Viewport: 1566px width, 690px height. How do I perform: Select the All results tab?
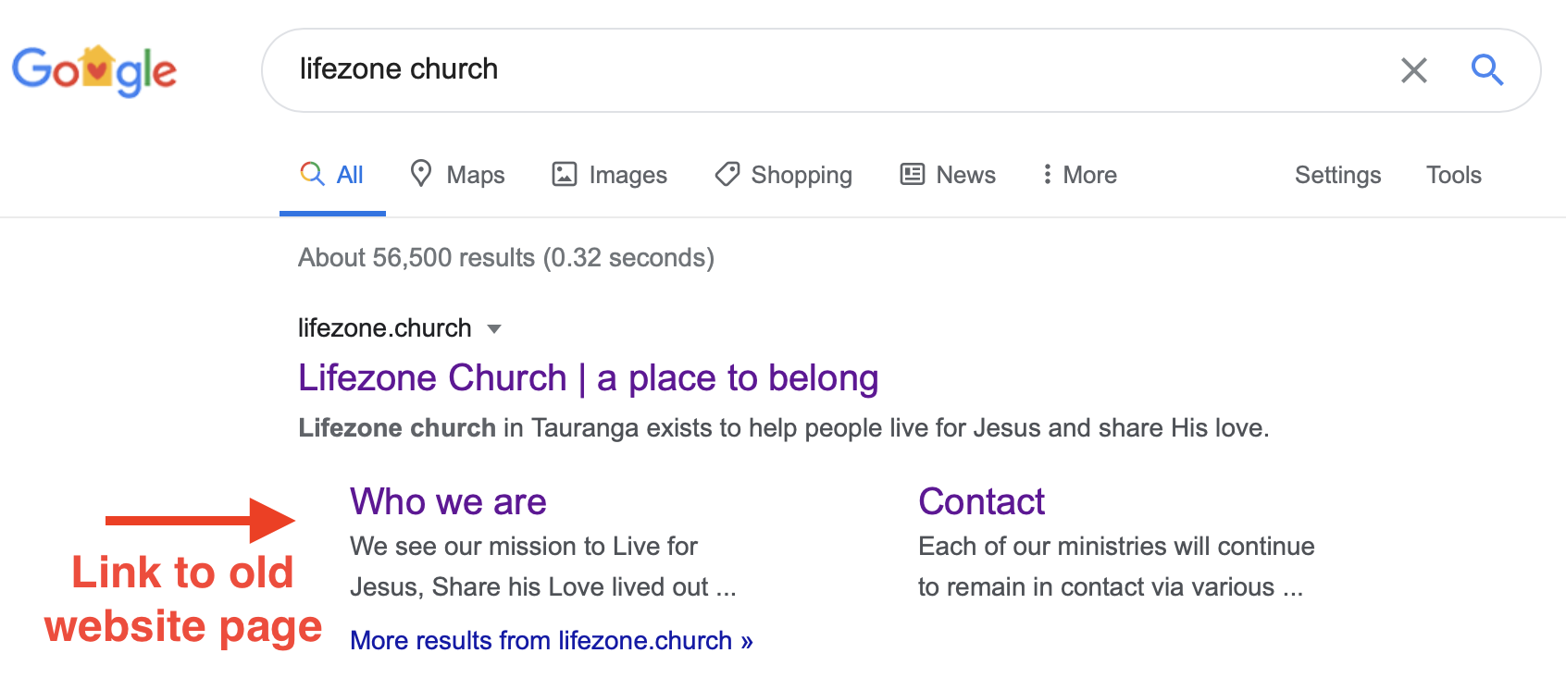point(332,175)
